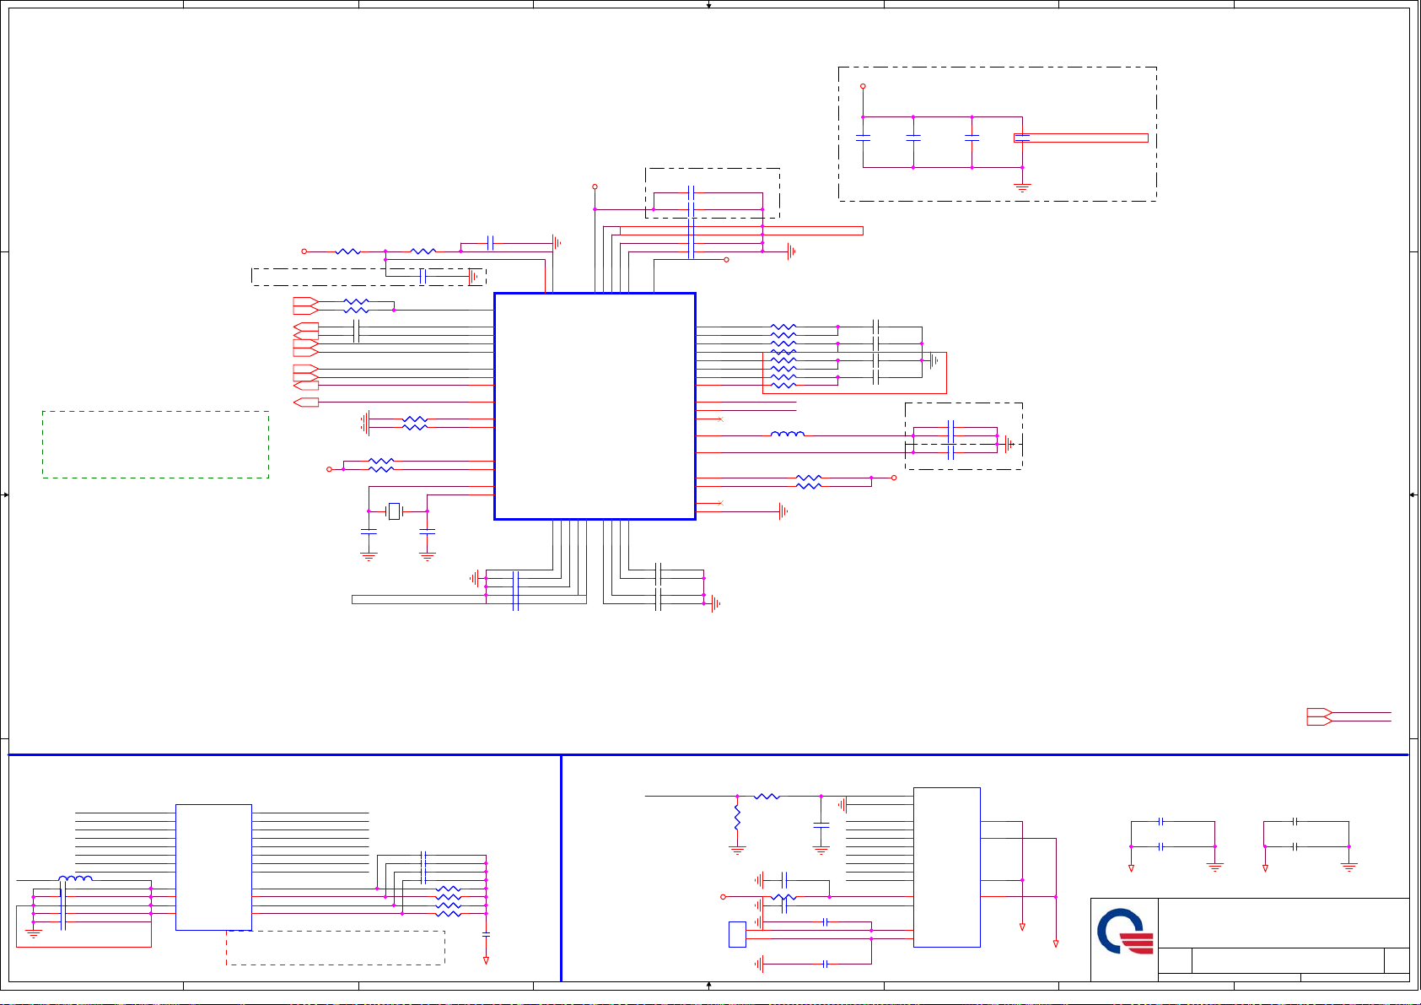1421x1005 pixels.
Task: Select the blue IC rectangle in bottom-left section
Action: pyautogui.click(x=213, y=867)
